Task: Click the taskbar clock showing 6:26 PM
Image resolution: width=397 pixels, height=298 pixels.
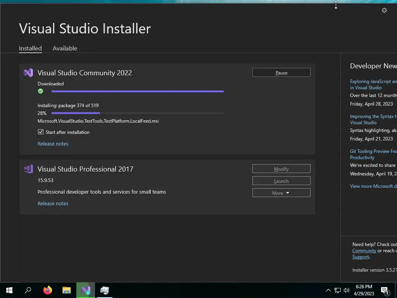Action: (x=364, y=290)
